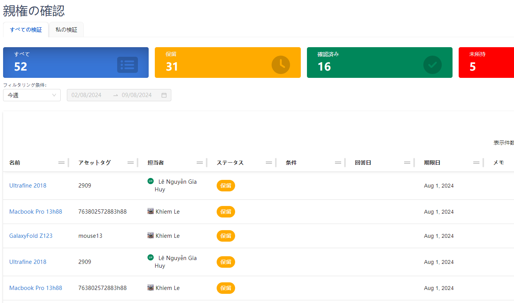Viewport: 514px width, 303px height.
Task: Click column menu icon for ステータス header
Action: (x=269, y=163)
